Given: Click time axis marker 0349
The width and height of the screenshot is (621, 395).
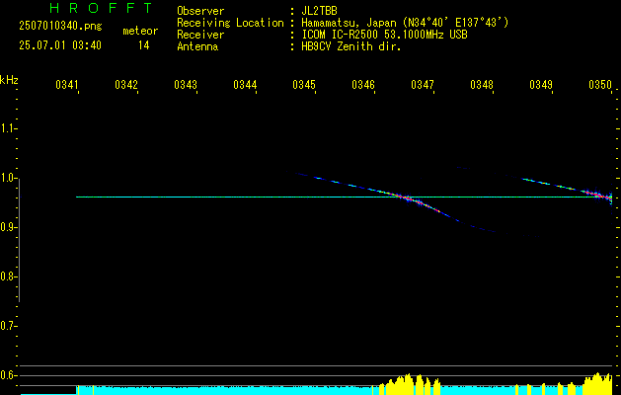Looking at the screenshot, I should 541,85.
